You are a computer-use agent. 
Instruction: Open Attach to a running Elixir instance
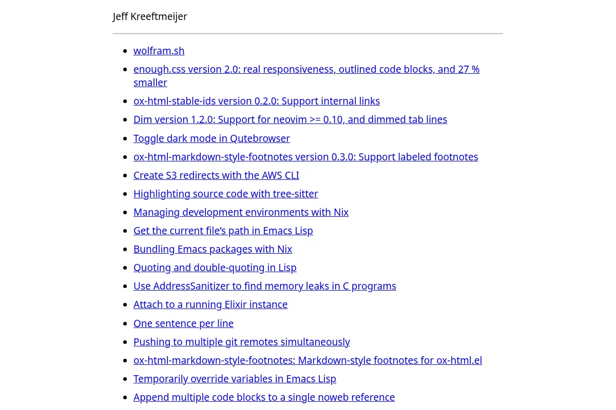point(210,304)
